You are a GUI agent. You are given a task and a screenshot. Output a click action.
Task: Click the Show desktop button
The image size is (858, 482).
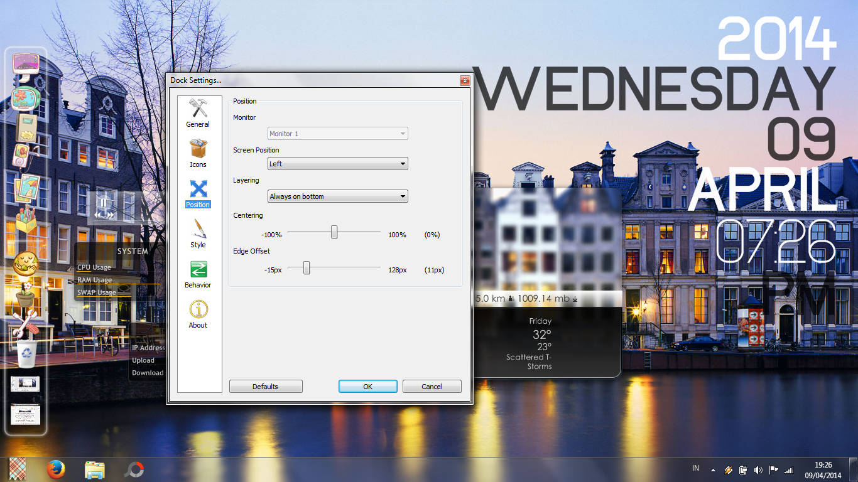click(x=854, y=470)
